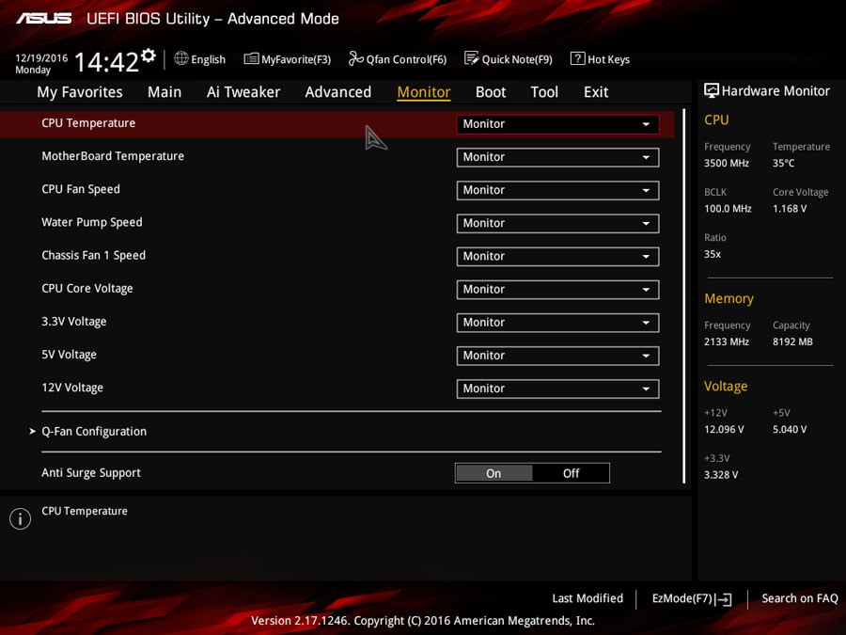
Task: Open the CPU Fan Speed dropdown
Action: tap(557, 190)
